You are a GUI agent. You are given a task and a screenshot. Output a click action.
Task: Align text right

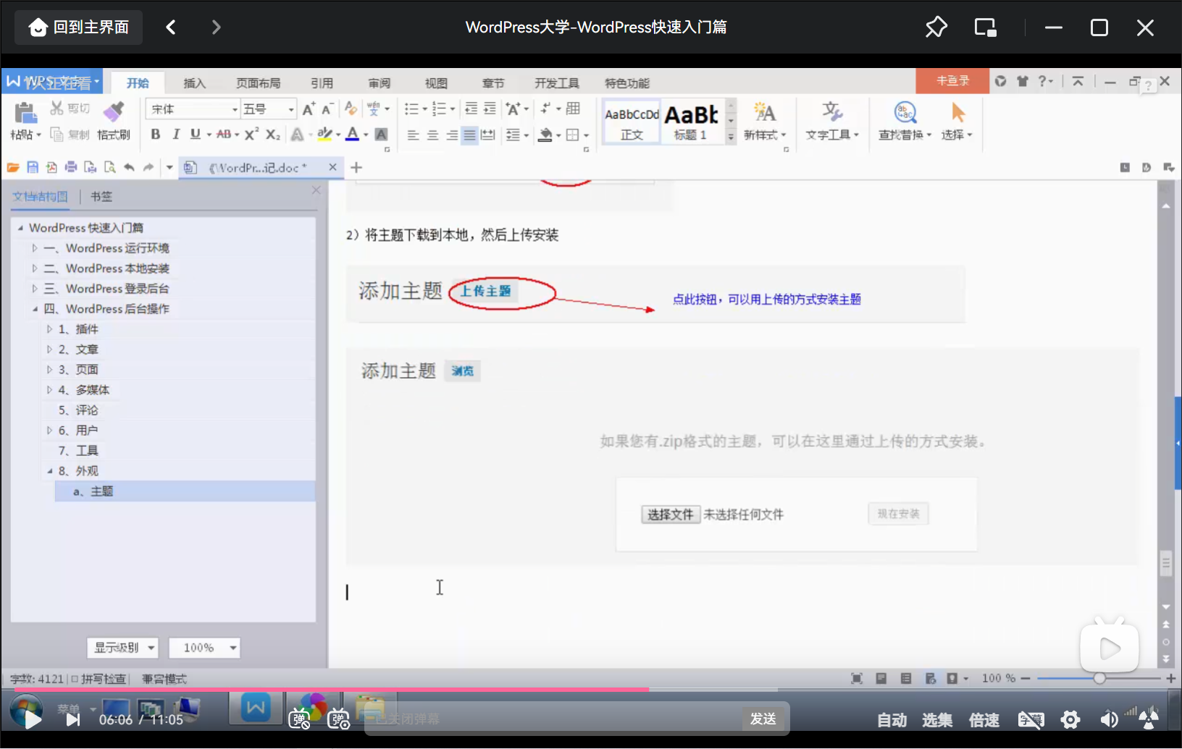[451, 135]
